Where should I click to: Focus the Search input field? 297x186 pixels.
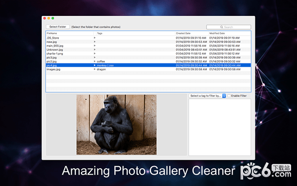click(x=229, y=27)
